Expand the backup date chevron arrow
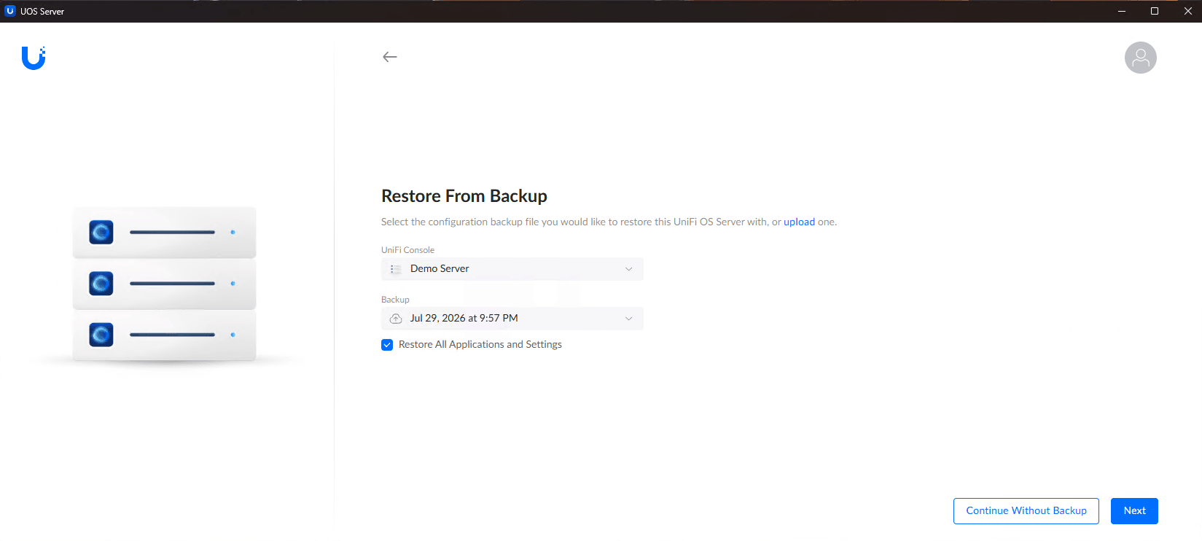This screenshot has height=541, width=1202. [628, 319]
